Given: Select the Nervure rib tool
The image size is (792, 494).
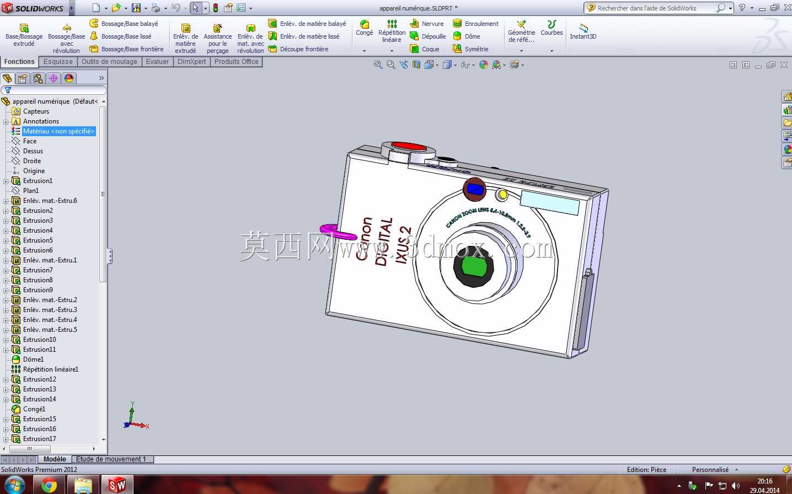Looking at the screenshot, I should 427,24.
